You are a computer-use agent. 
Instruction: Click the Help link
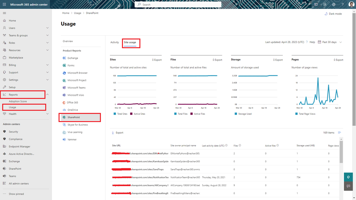(x=312, y=42)
